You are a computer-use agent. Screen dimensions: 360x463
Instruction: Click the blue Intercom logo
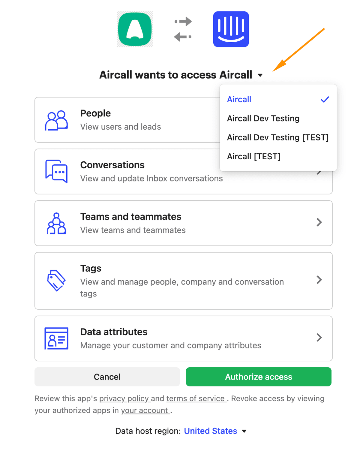[x=231, y=29]
